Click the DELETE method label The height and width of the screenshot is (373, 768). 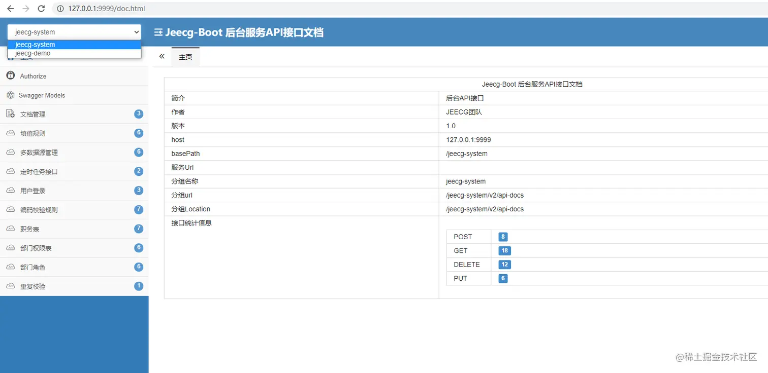point(467,265)
